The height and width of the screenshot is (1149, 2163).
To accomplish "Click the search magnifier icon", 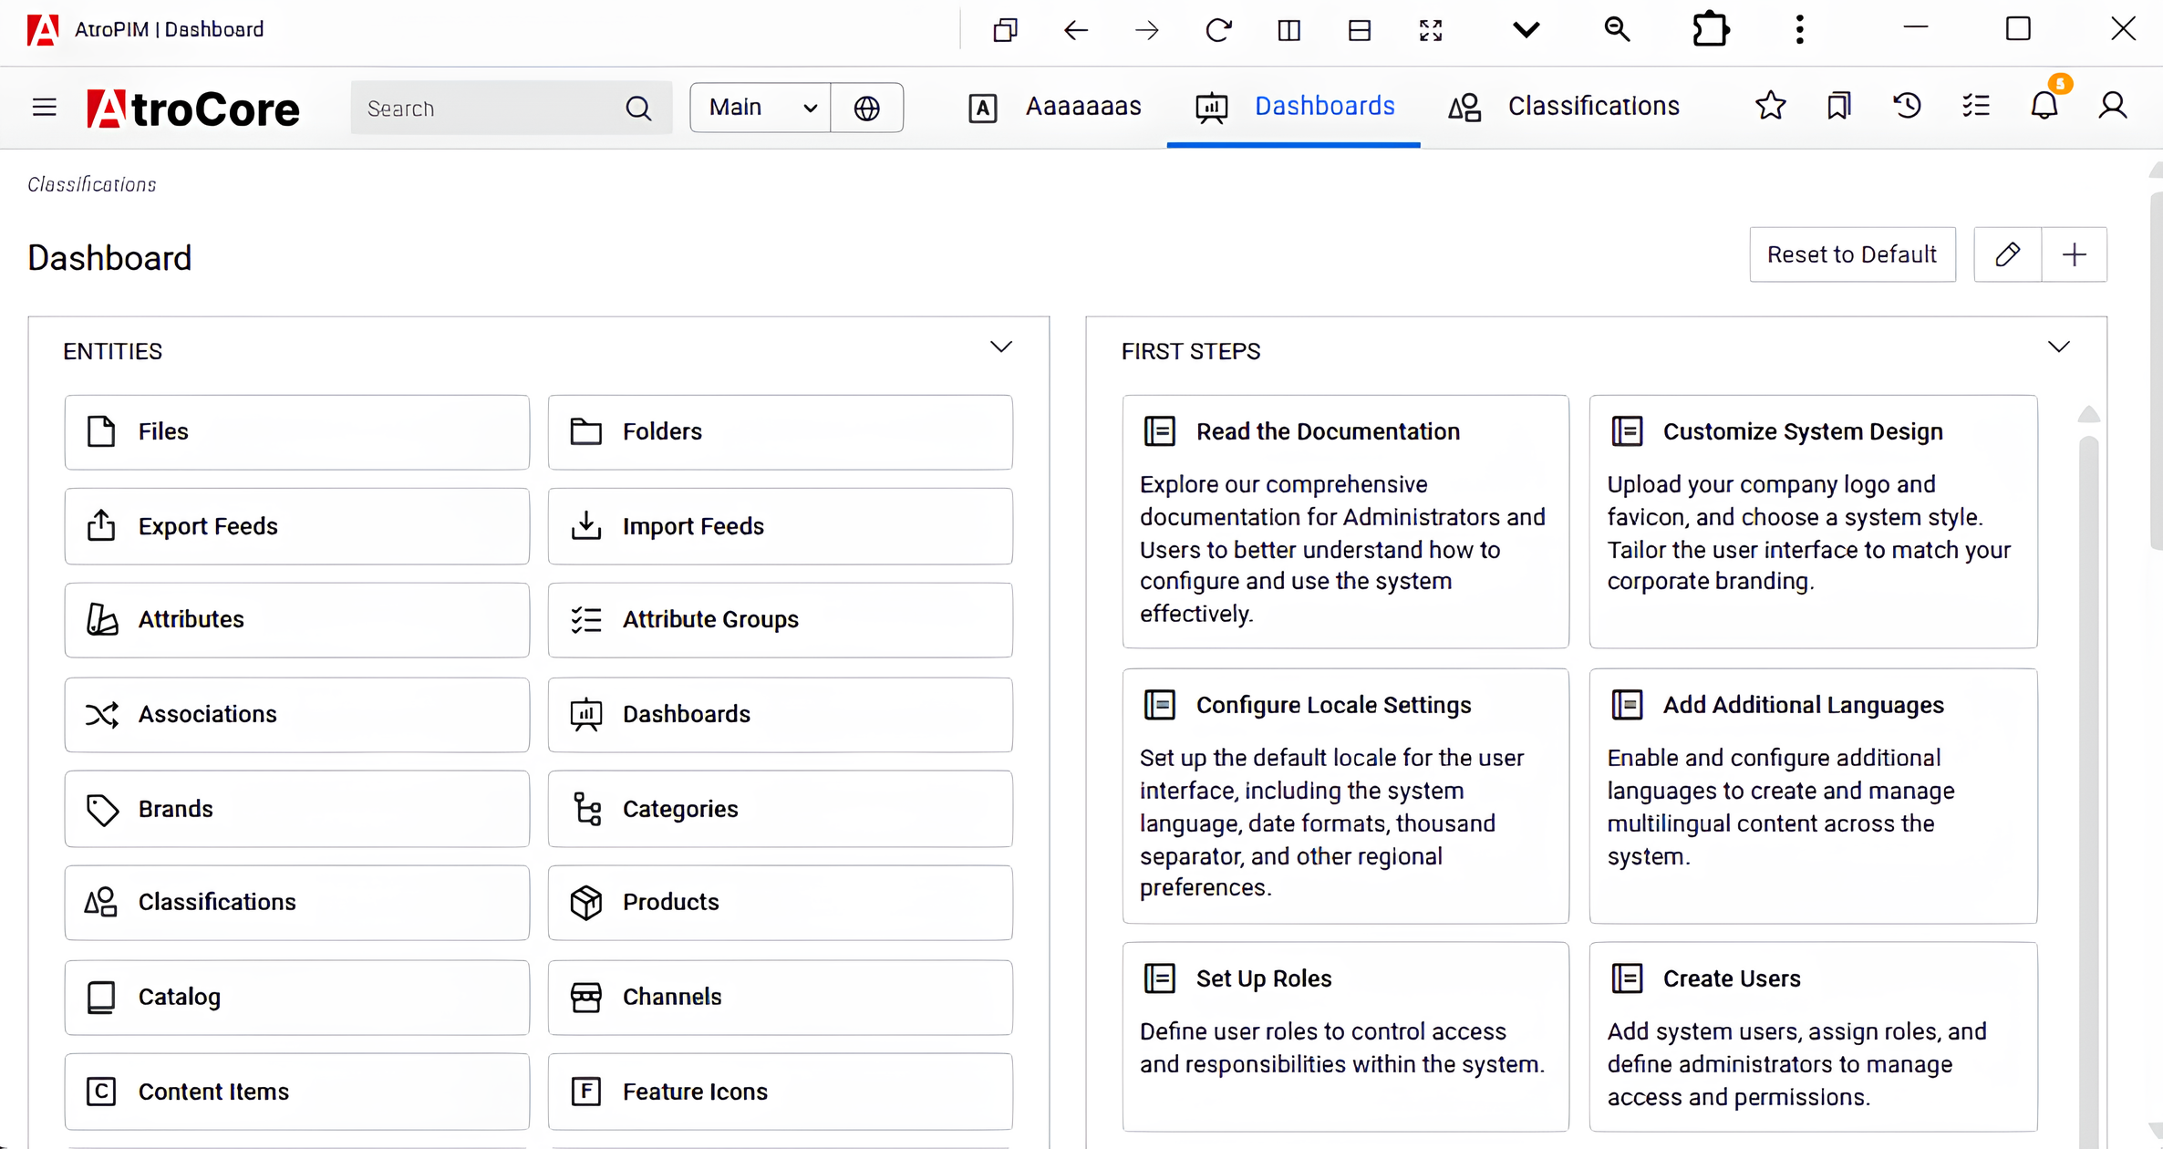I will coord(638,107).
